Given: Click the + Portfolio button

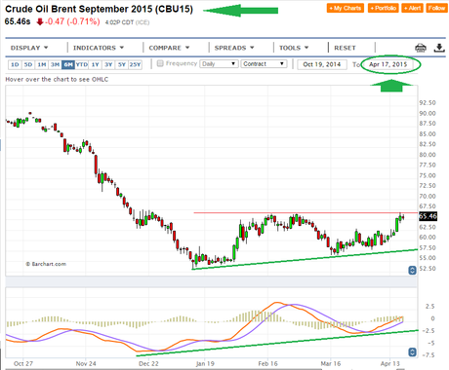Looking at the screenshot, I should pos(384,8).
